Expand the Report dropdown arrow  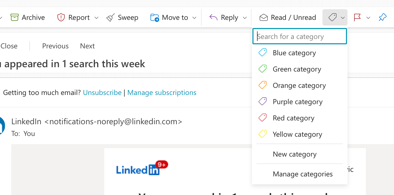pos(96,18)
